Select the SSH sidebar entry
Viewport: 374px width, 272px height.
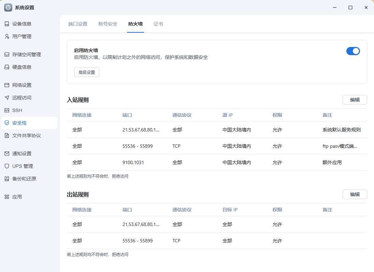coord(29,110)
